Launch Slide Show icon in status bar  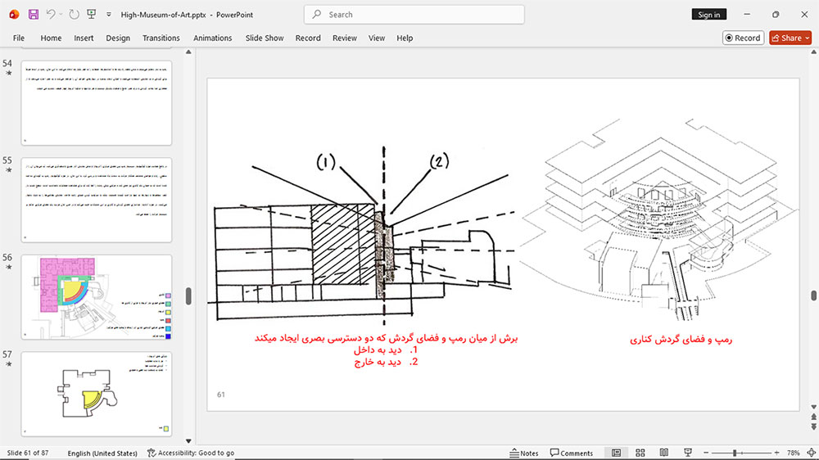688,453
